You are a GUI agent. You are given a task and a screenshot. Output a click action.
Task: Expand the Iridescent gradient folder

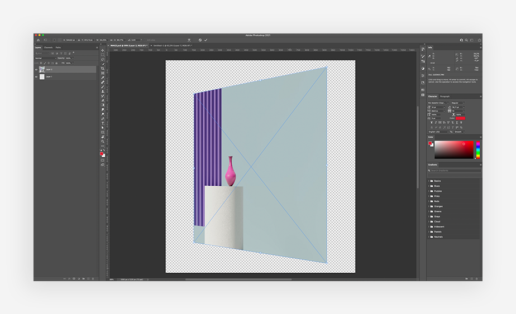[x=429, y=226]
